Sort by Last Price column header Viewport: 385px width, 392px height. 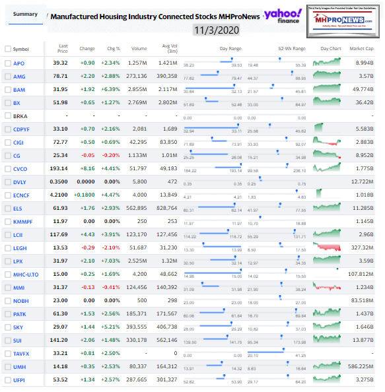[63, 48]
